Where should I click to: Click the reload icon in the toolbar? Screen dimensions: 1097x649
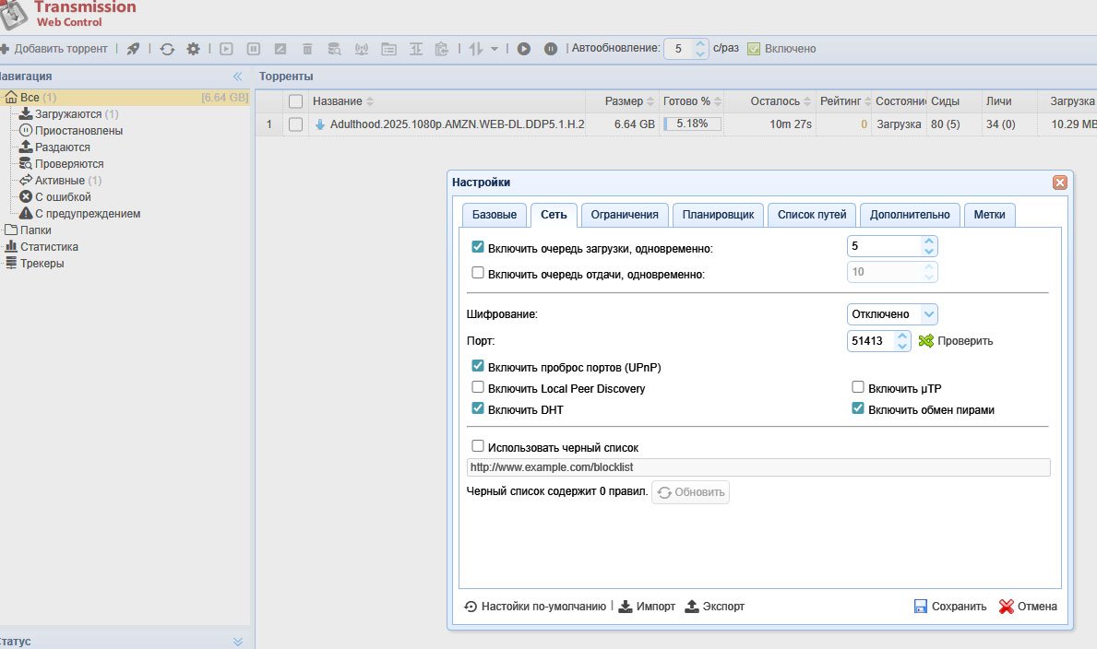point(167,49)
